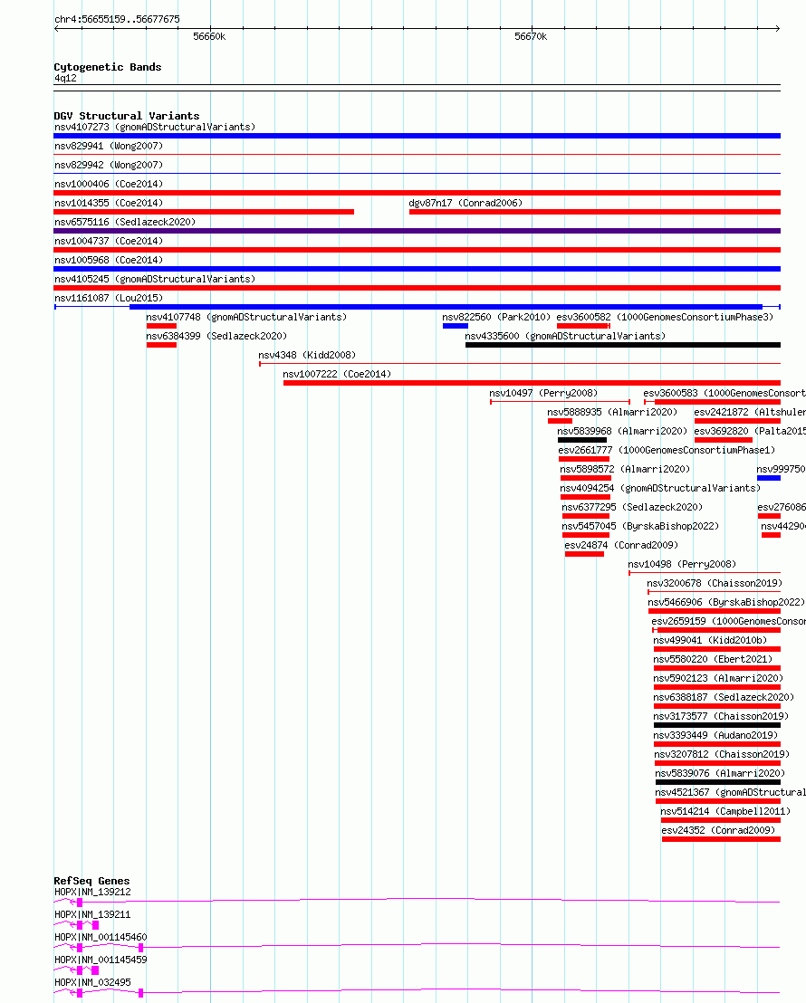This screenshot has width=806, height=1003.
Task: Open the nsv1000406 (Coe2014) variant
Action: 109,185
